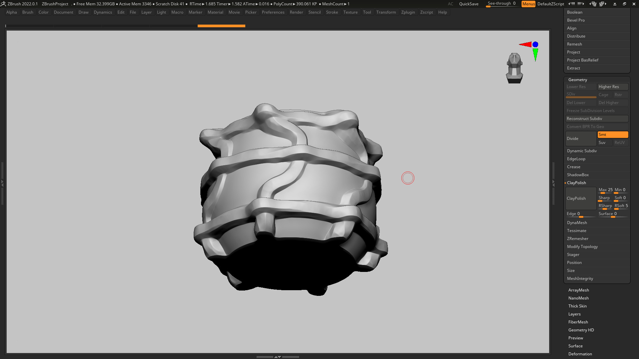Open the FiberMesh subpalette
The image size is (639, 359).
pos(578,322)
